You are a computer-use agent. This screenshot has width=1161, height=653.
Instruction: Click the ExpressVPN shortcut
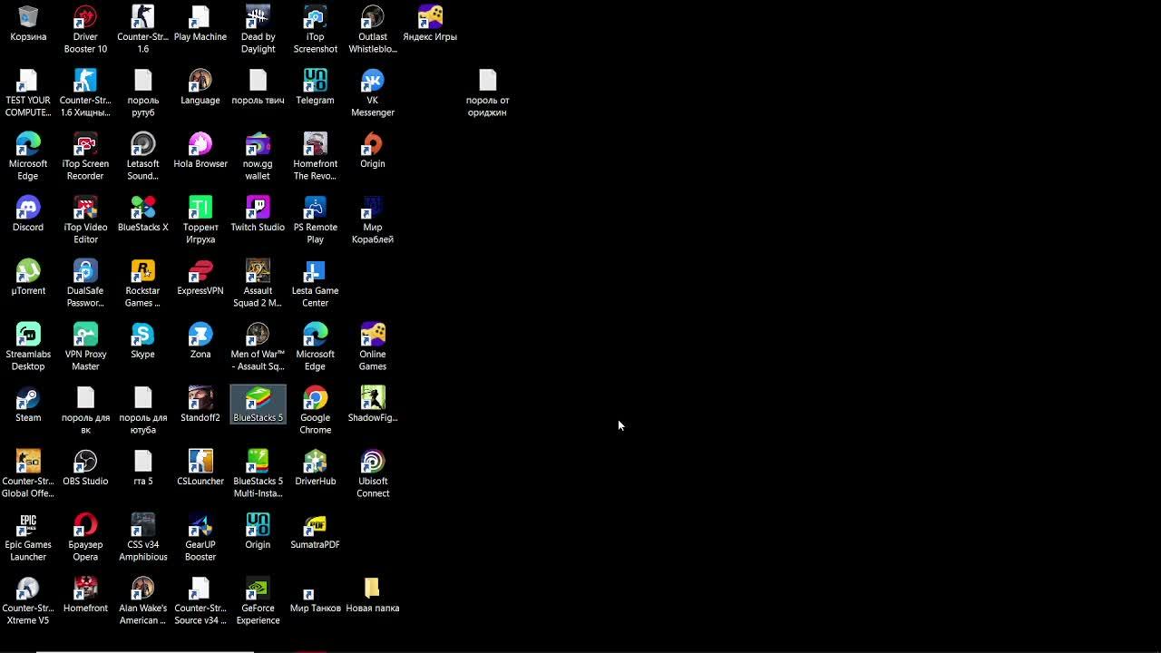coord(200,278)
